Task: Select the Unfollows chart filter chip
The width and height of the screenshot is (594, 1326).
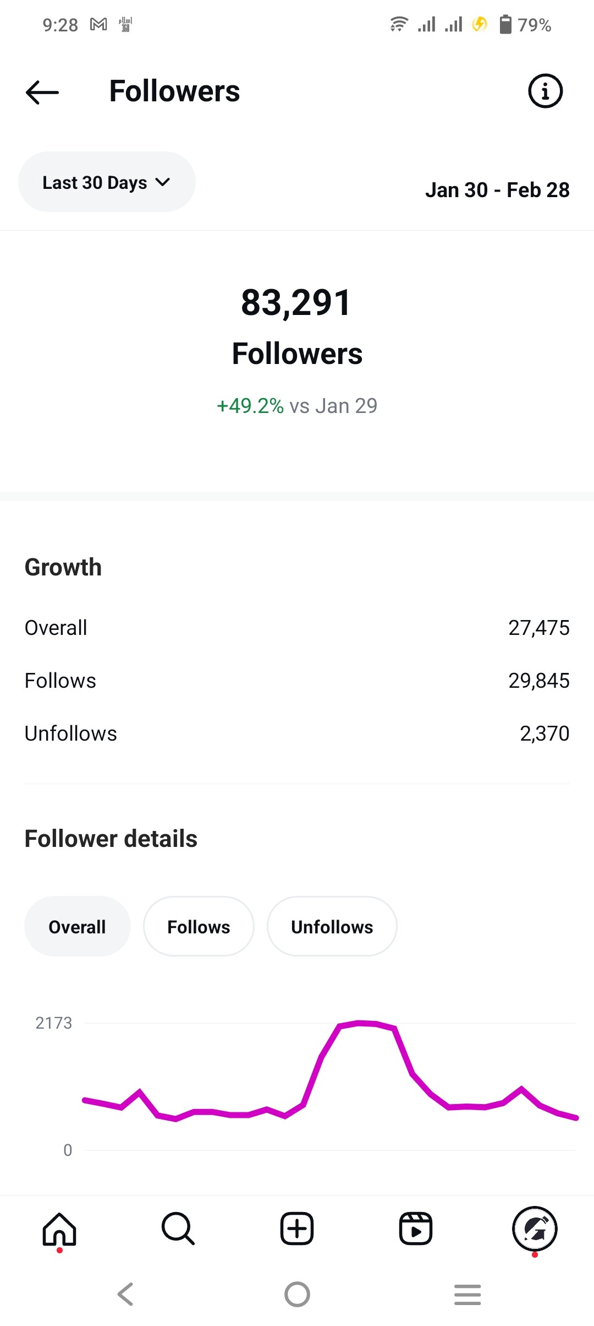Action: [x=332, y=927]
